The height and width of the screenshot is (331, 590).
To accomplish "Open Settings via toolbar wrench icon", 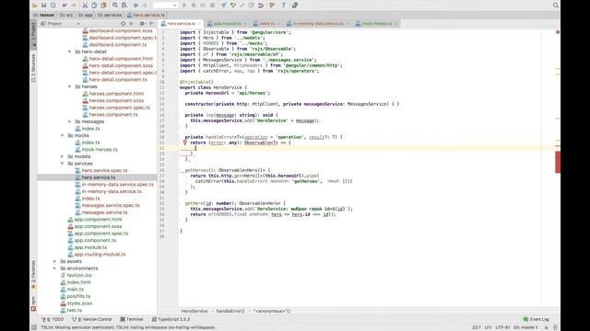I will click(272, 6).
